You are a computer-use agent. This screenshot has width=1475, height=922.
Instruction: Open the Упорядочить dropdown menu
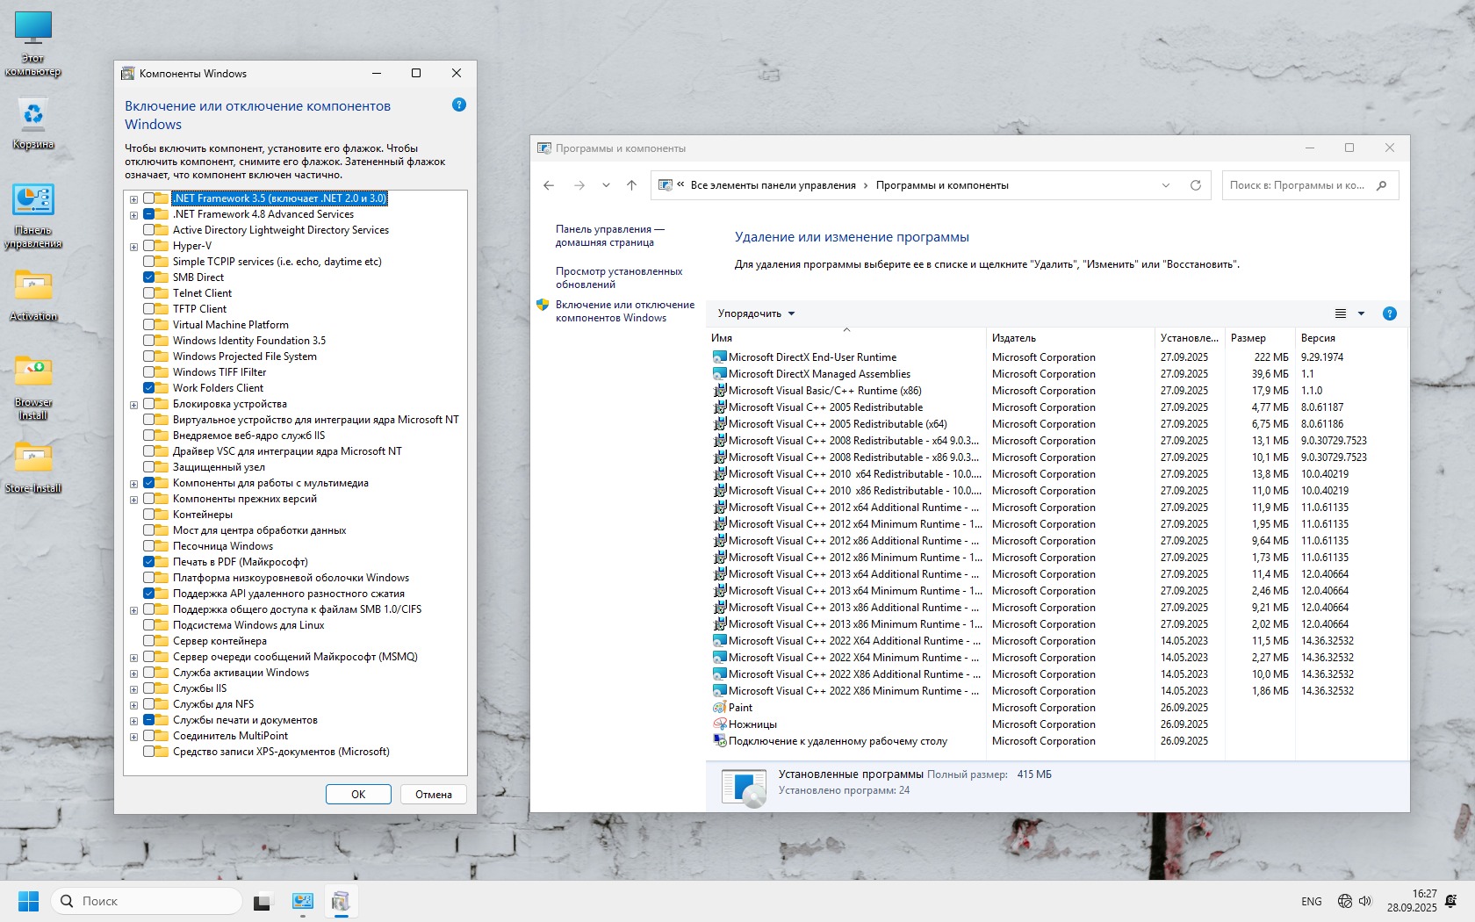[x=756, y=313]
